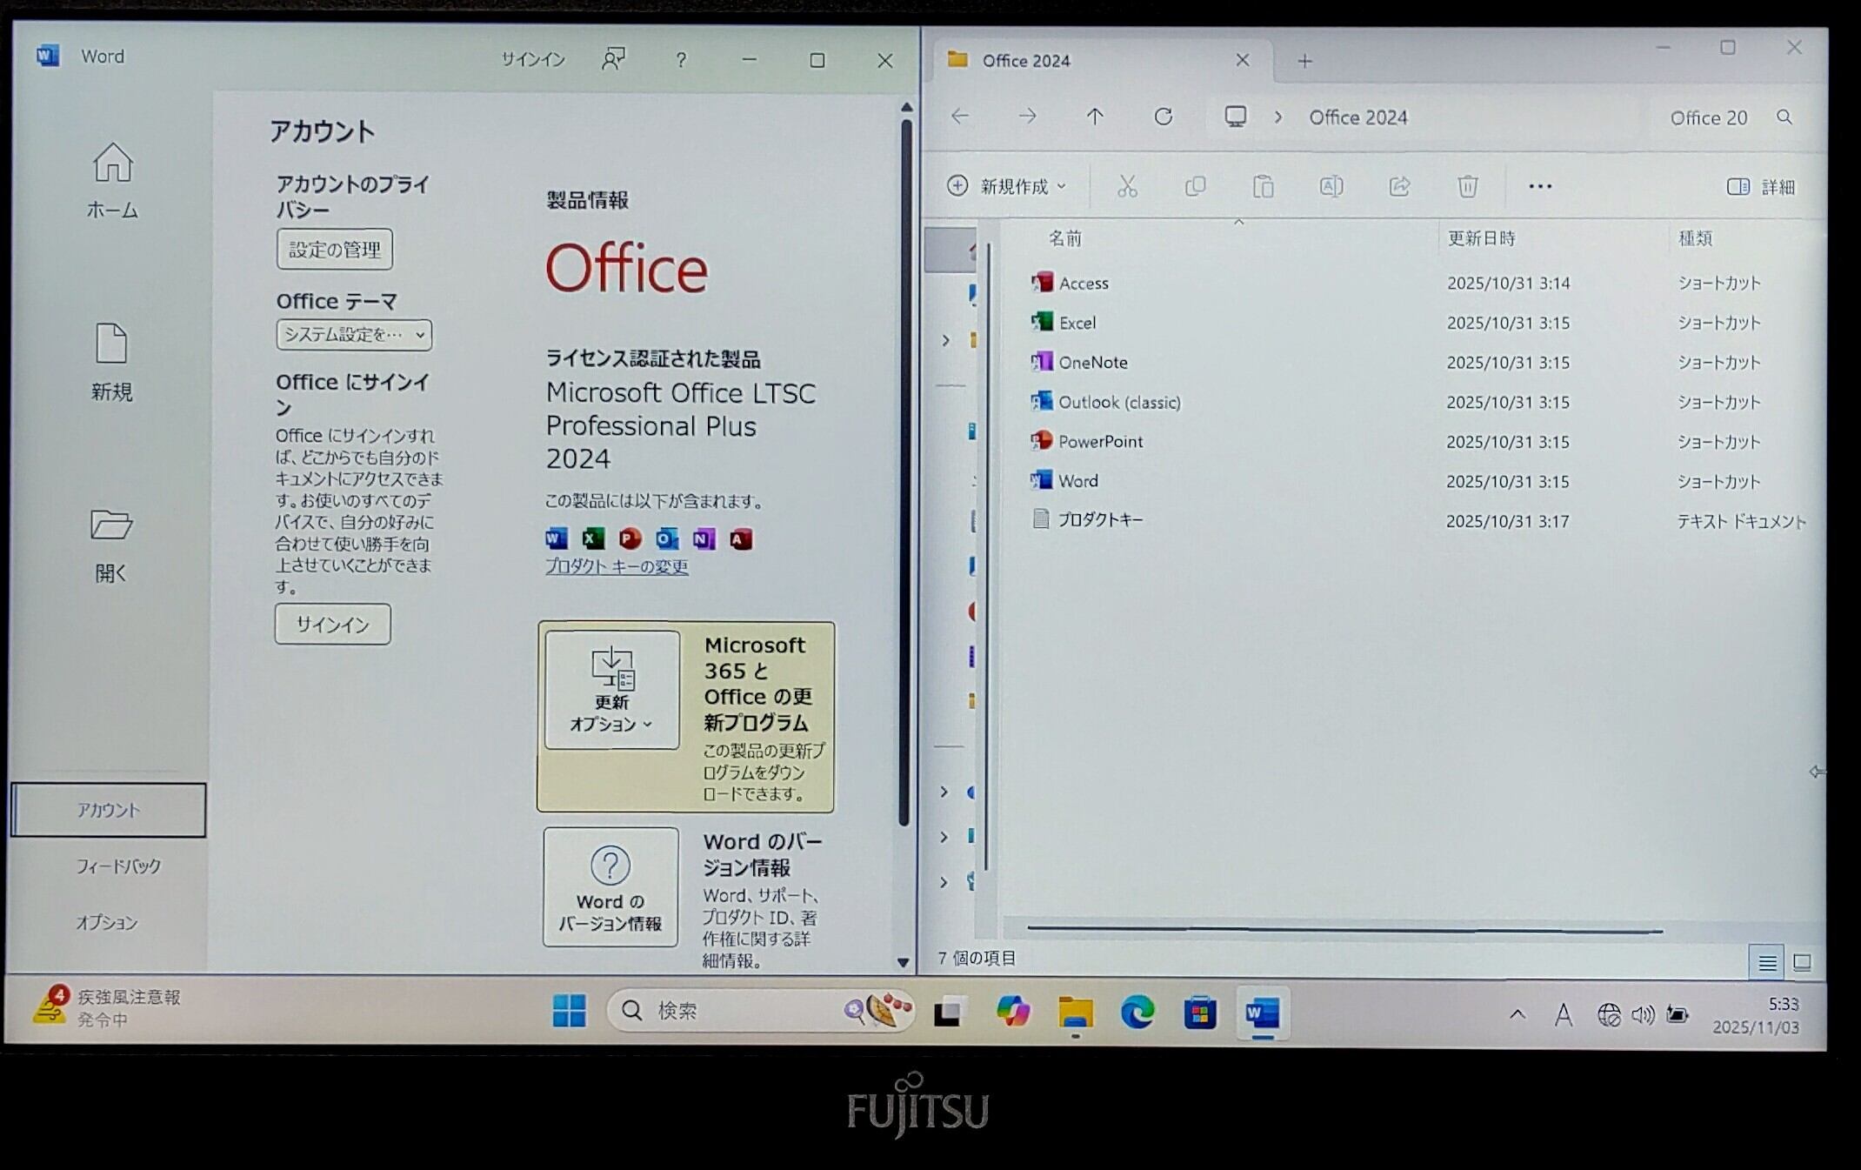
Task: Select the Account tab in Word sidebar
Action: pyautogui.click(x=109, y=810)
